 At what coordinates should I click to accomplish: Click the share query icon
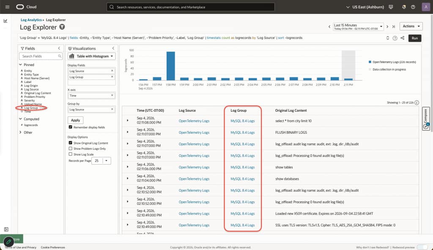(403, 38)
